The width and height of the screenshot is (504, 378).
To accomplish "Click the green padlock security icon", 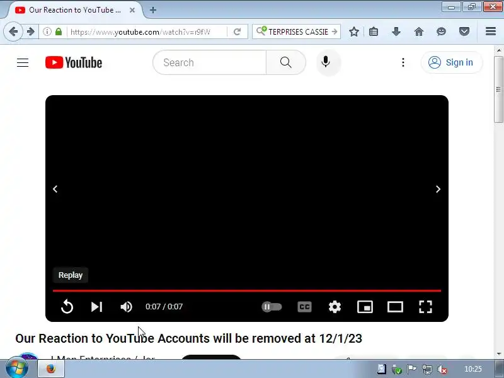I will pos(59,31).
